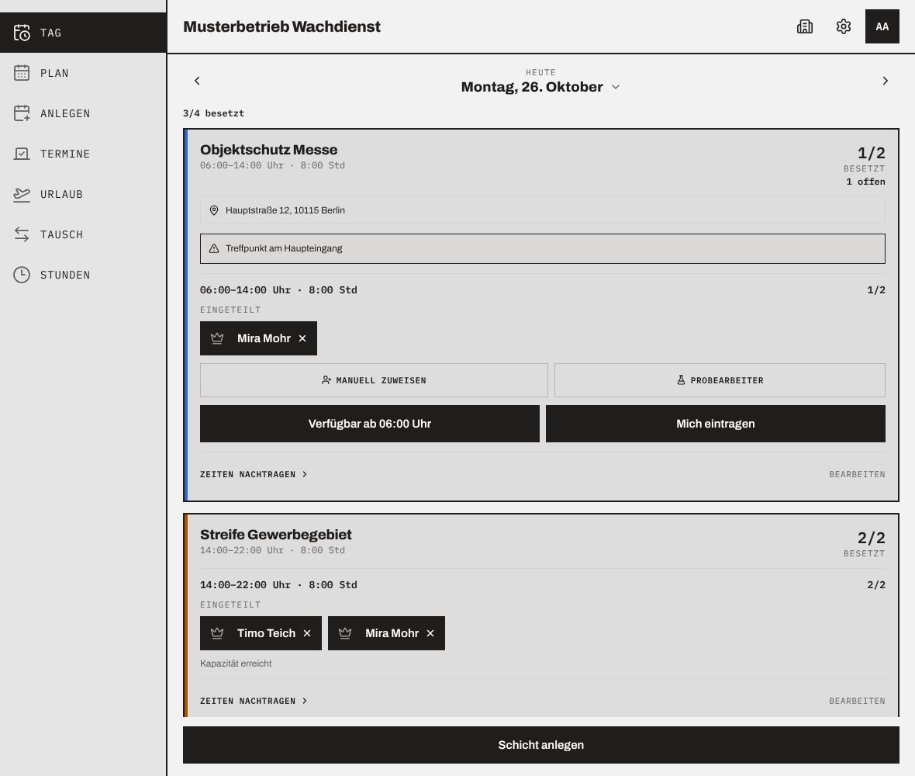Image resolution: width=915 pixels, height=776 pixels.
Task: Click flask icon on Probearbeiter
Action: (681, 380)
